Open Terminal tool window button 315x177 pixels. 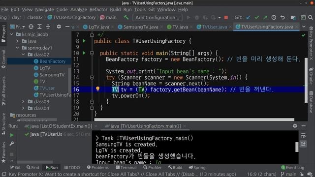(126, 167)
